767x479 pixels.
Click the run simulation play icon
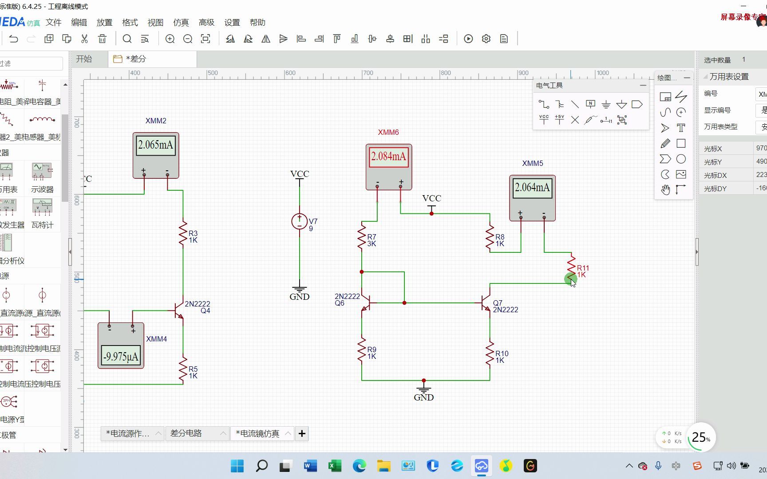click(x=468, y=39)
